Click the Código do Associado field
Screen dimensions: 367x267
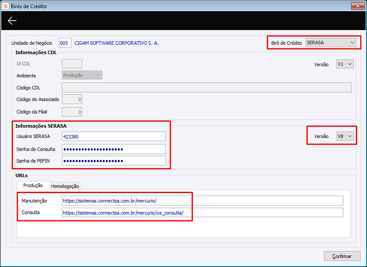tap(72, 99)
